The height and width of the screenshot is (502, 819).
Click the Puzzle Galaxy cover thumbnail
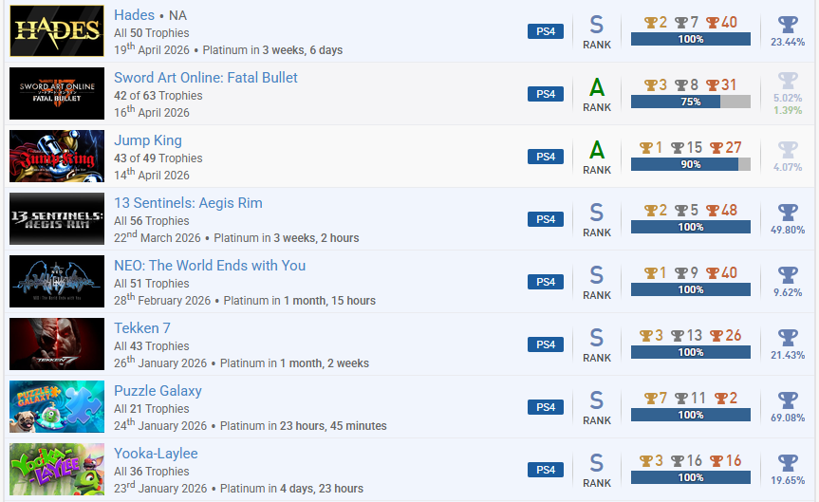click(57, 407)
